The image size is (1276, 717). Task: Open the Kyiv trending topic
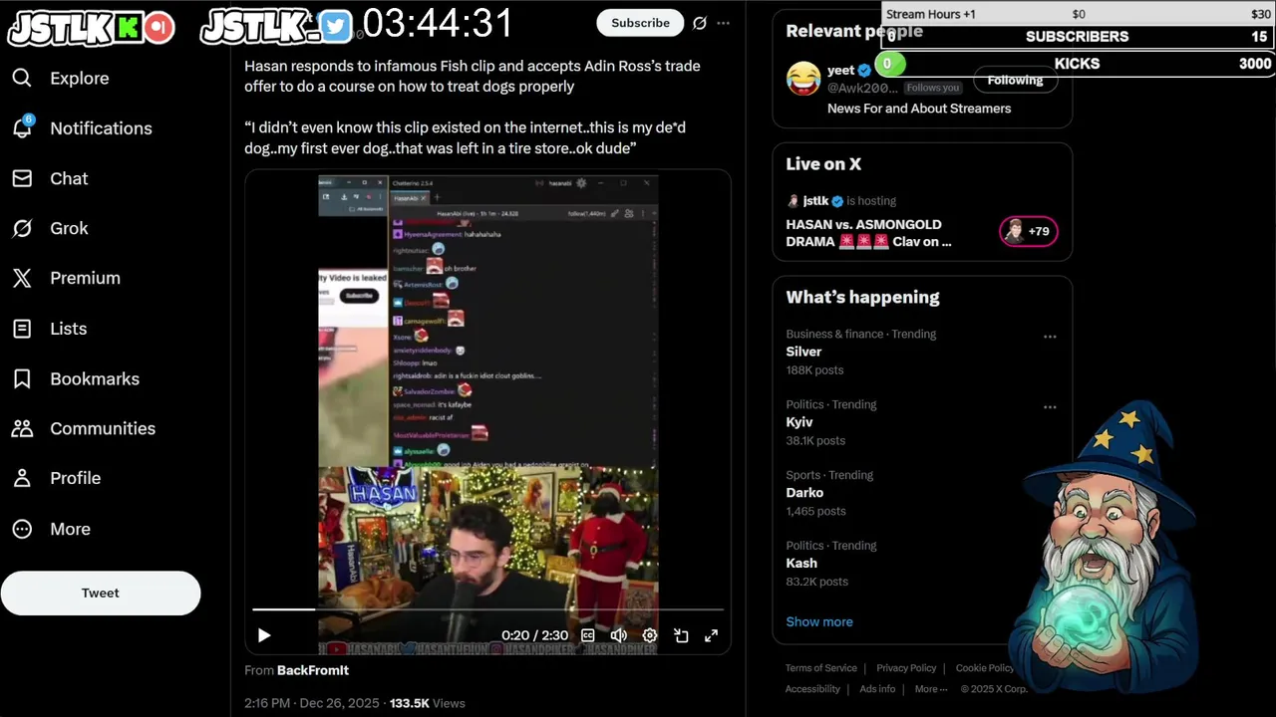coord(799,422)
